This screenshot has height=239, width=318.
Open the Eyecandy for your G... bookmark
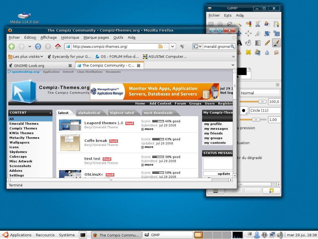point(69,56)
